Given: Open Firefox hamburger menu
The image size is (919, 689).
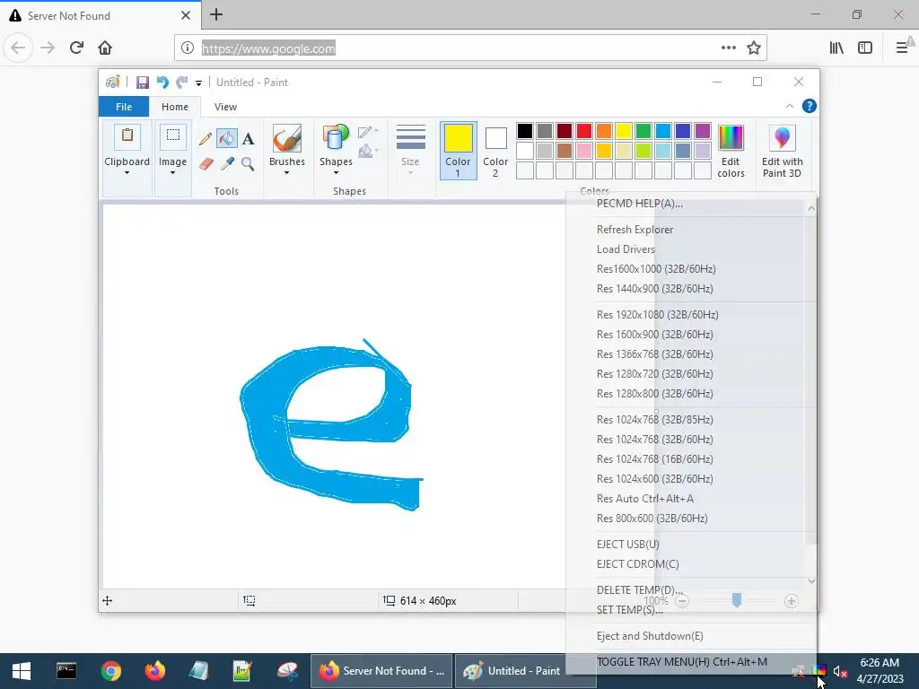Looking at the screenshot, I should [902, 48].
